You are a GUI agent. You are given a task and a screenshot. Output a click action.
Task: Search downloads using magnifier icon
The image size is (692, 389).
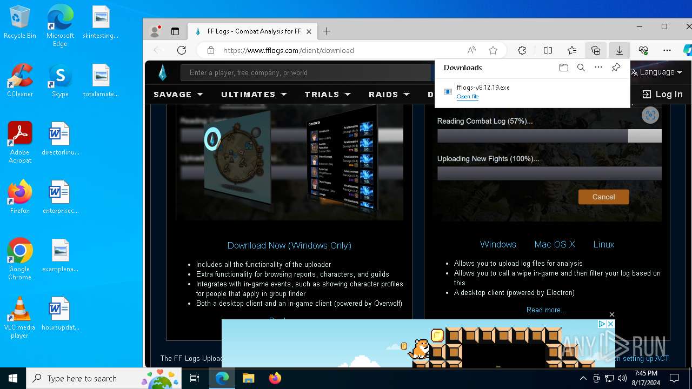pos(581,68)
